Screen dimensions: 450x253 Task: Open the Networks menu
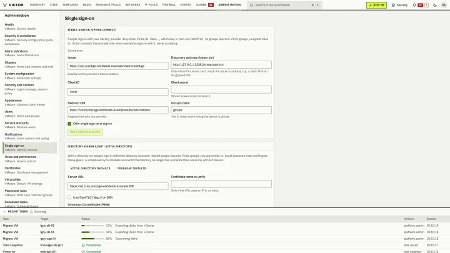point(132,5)
